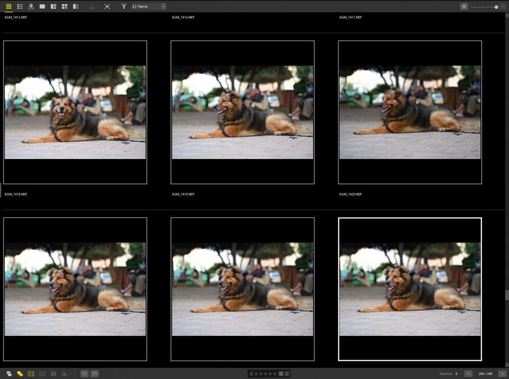Click the KGM_7414.NEF file name label
The width and height of the screenshot is (509, 379).
[x=183, y=17]
